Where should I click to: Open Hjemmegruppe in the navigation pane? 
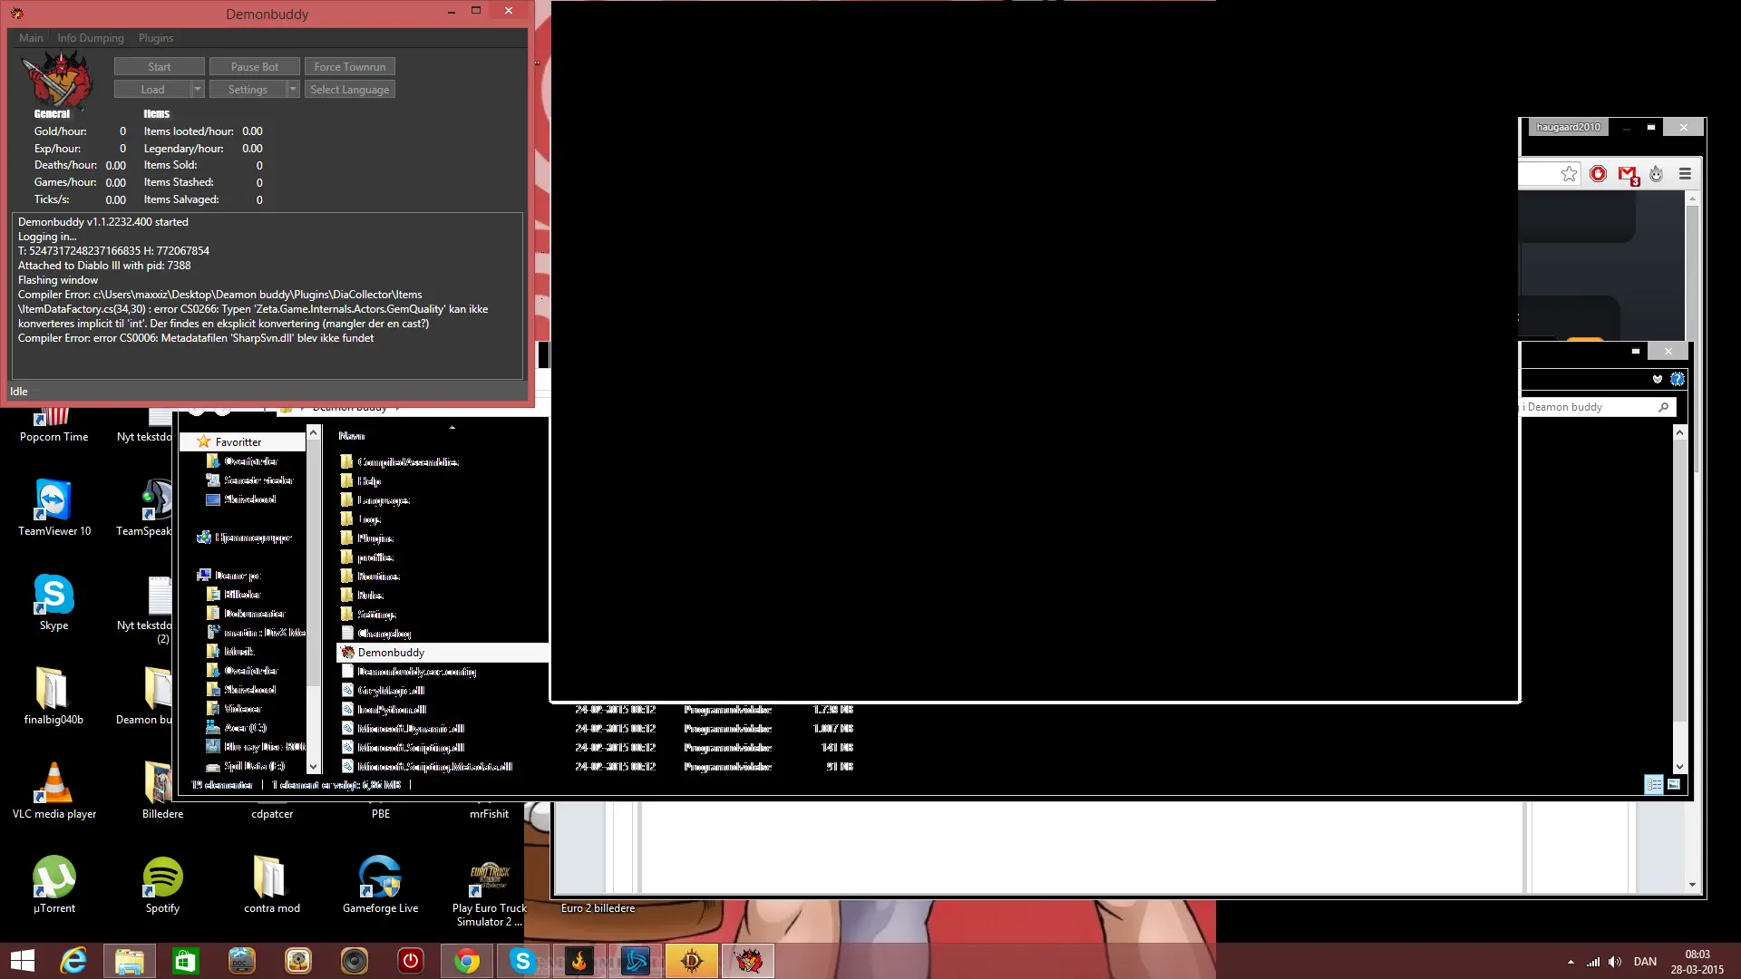point(253,538)
